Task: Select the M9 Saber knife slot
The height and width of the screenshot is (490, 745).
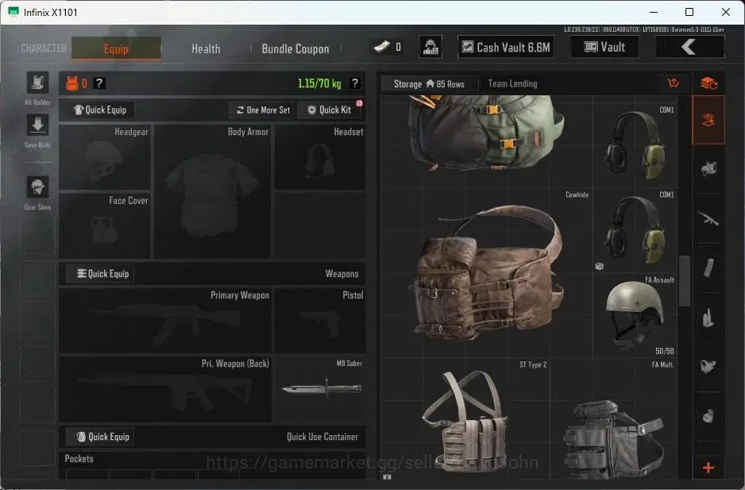Action: click(320, 390)
